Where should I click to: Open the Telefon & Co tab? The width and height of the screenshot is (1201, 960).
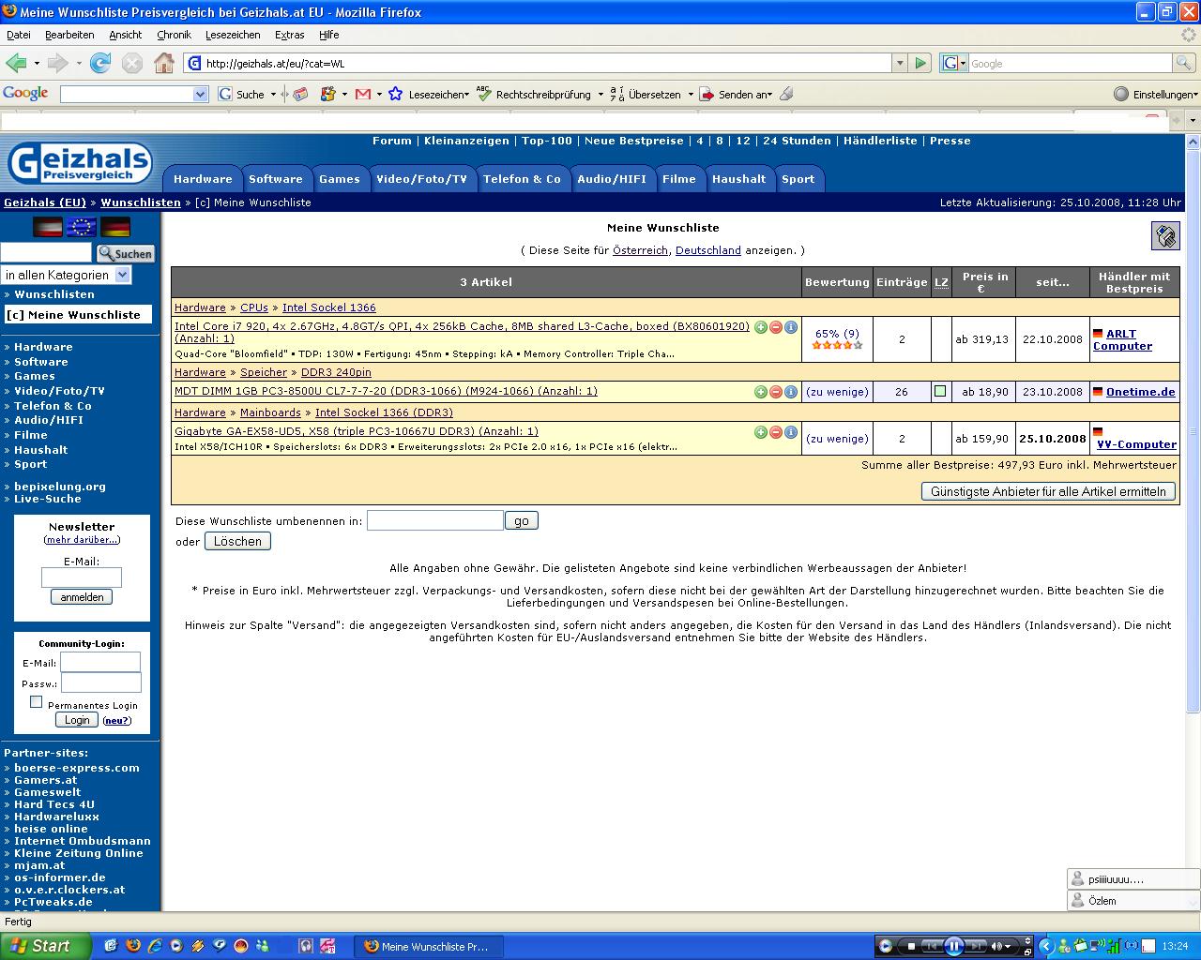click(522, 179)
